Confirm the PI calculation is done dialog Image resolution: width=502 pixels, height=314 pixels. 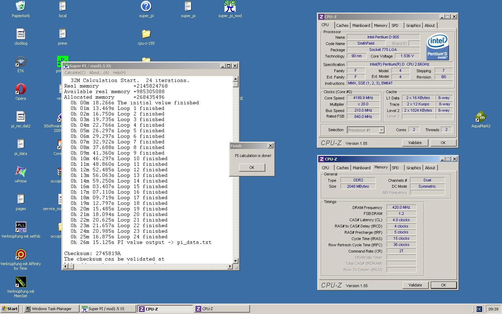click(x=252, y=167)
